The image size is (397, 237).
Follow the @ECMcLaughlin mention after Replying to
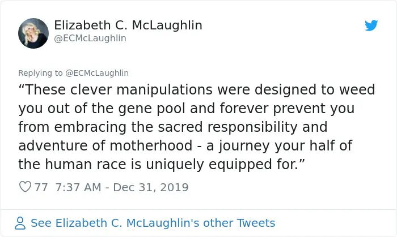[97, 73]
